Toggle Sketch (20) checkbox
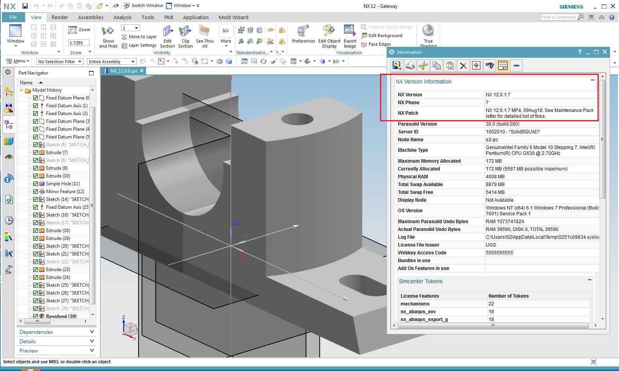Screen dimensions: 619x371 click(36, 246)
